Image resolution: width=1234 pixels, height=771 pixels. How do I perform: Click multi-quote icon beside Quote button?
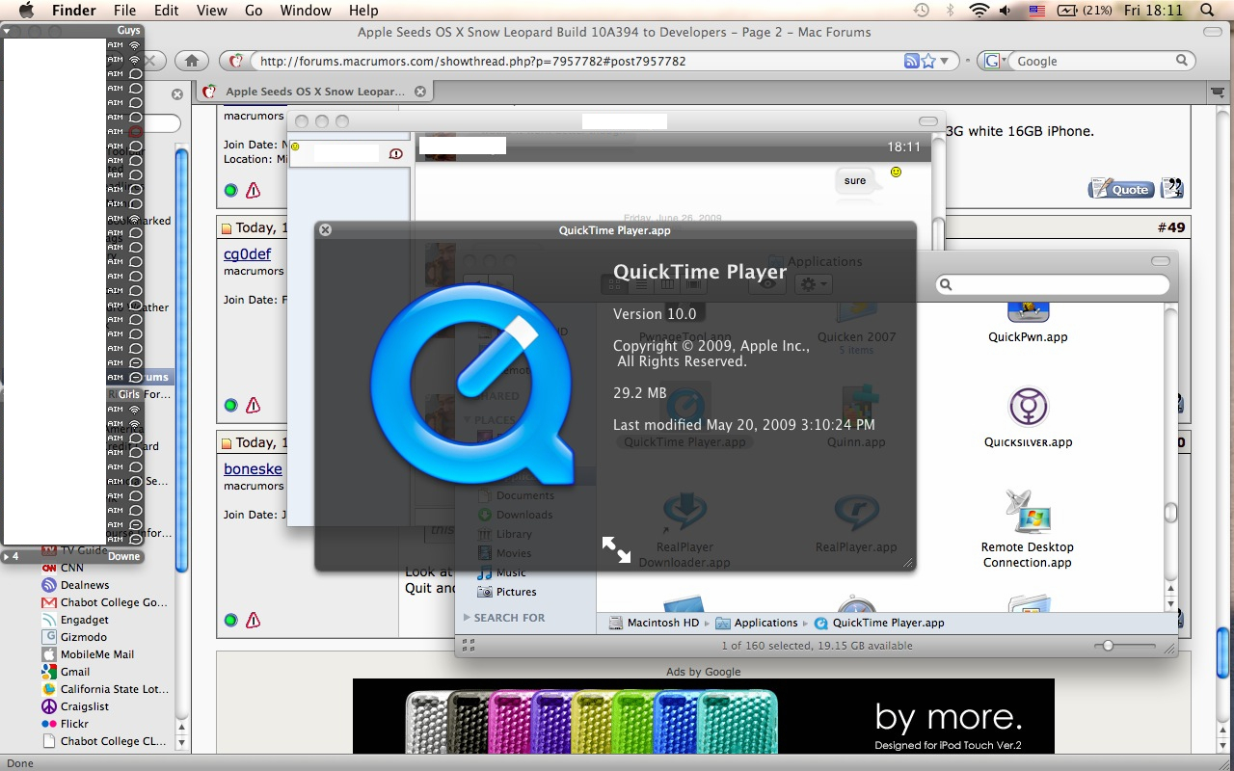pos(1171,189)
